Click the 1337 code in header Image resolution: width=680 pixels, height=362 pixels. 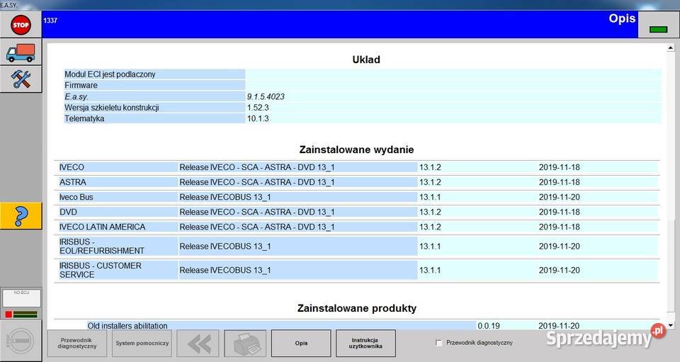(50, 21)
